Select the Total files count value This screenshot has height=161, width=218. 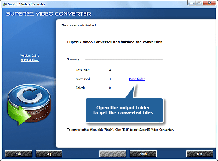110,70
